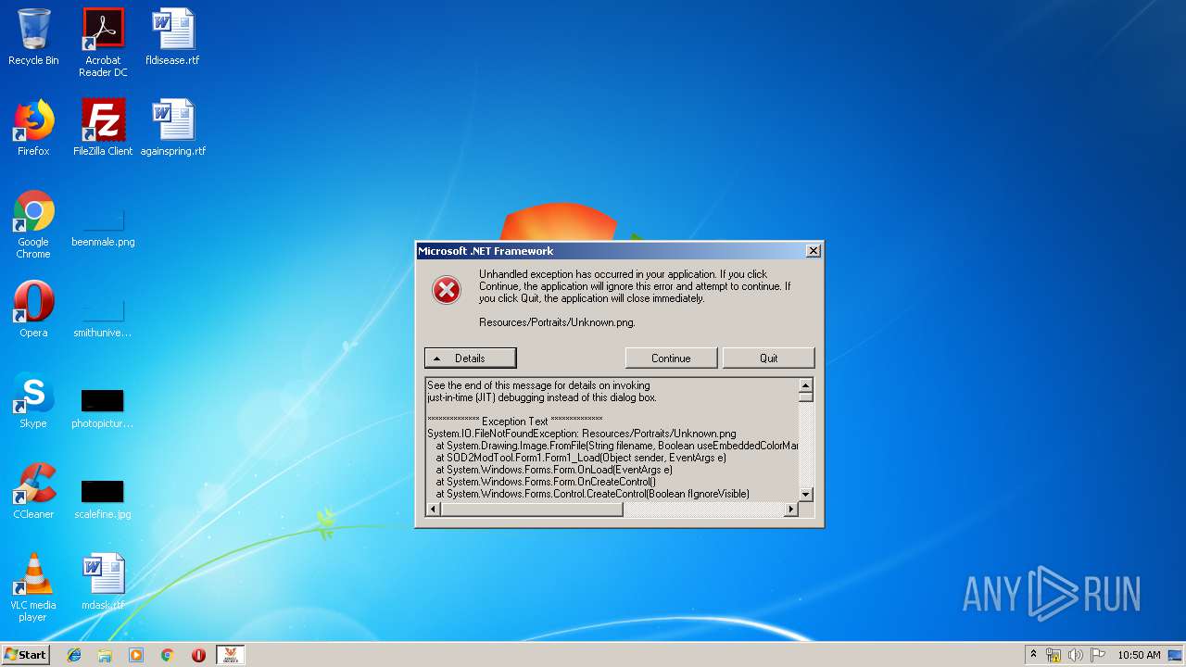Open network status tray icon
The height and width of the screenshot is (667, 1186).
(1054, 655)
